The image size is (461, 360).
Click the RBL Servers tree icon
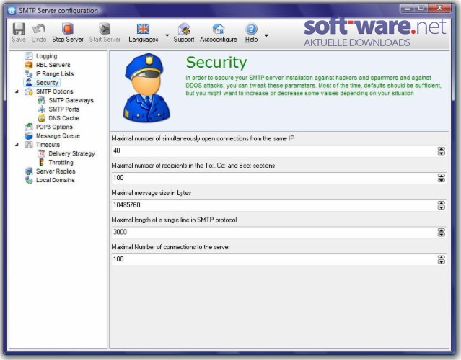pyautogui.click(x=29, y=65)
